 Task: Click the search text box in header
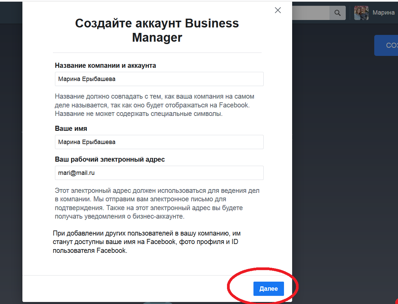pyautogui.click(x=311, y=13)
